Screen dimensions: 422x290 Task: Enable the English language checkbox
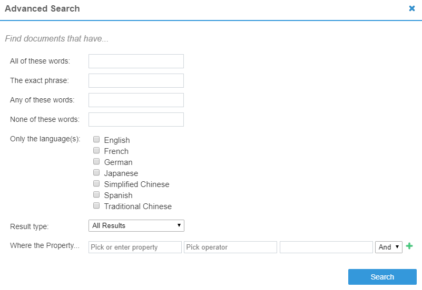tap(96, 140)
